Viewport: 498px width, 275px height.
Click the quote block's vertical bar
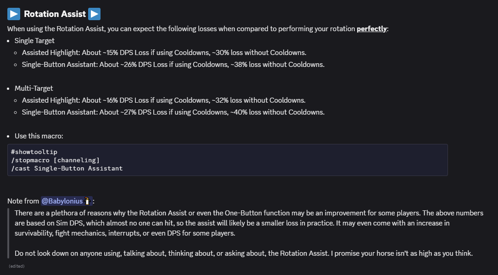8,233
